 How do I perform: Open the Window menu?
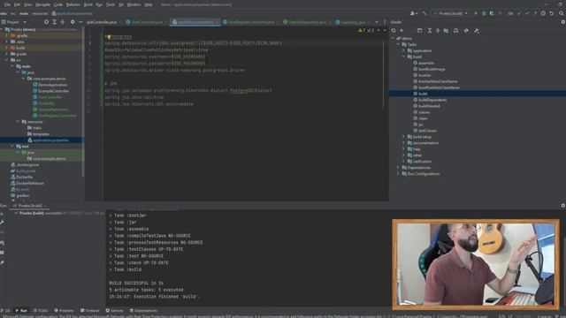(x=134, y=4)
